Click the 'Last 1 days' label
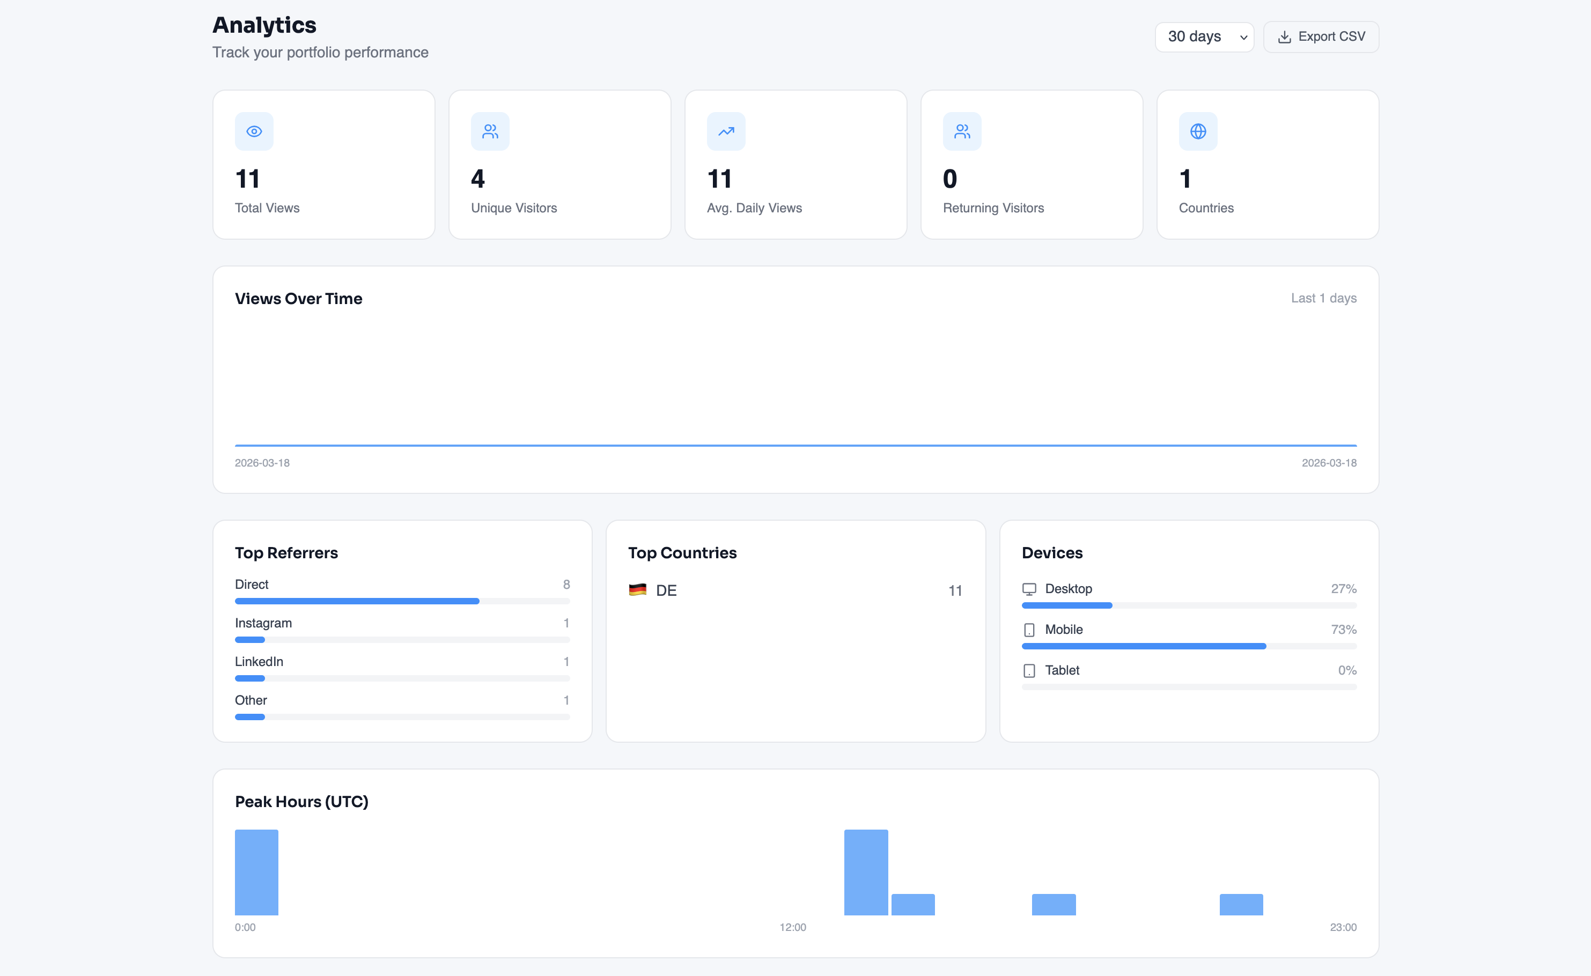This screenshot has width=1591, height=976. click(1324, 298)
